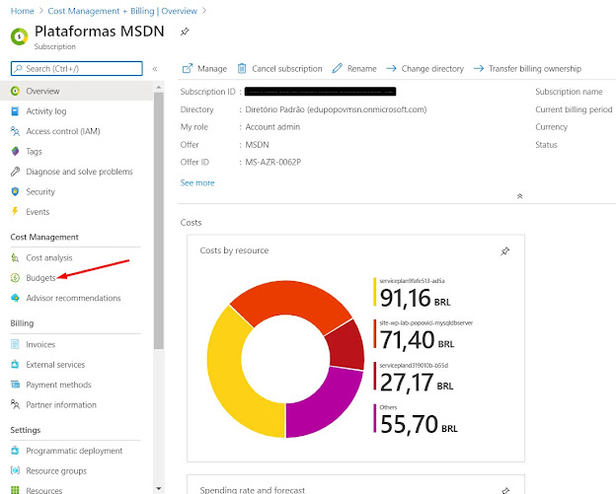Click the green Resources grid icon
This screenshot has width=616, height=494.
tap(15, 490)
